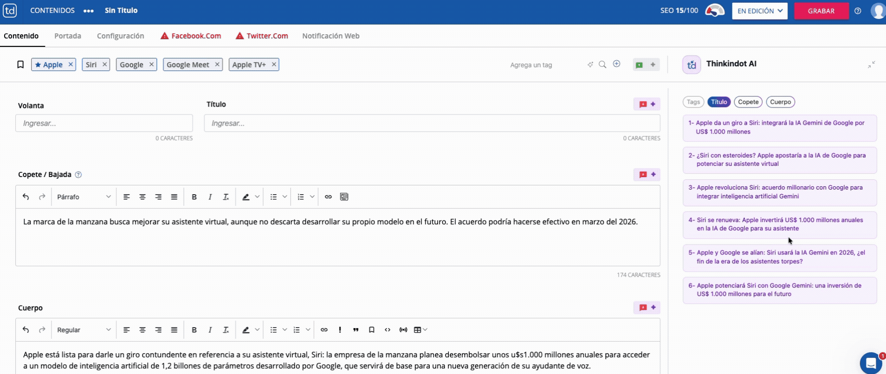Click the bookmark icon left of the tags
Viewport: 886px width, 374px height.
20,64
